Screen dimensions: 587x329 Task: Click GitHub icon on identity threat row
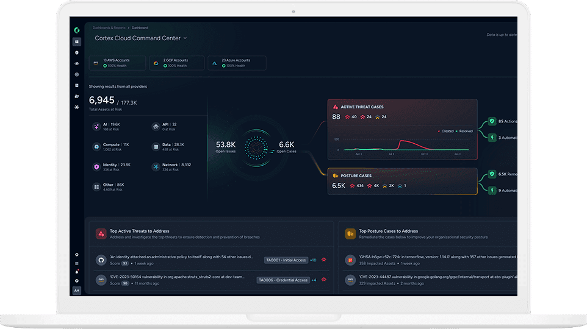tap(101, 260)
